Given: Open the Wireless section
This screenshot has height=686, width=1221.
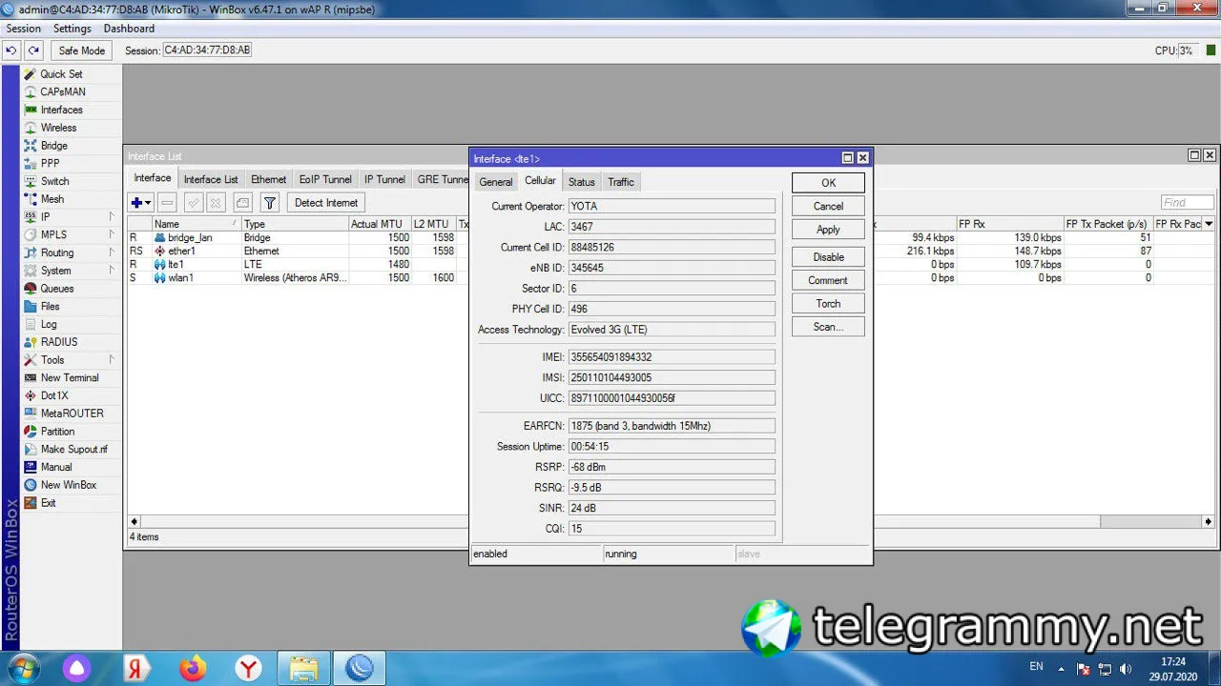Looking at the screenshot, I should point(58,128).
